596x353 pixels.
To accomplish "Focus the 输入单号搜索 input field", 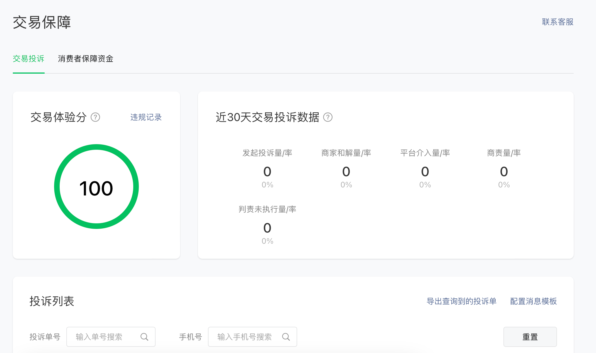I will [106, 337].
